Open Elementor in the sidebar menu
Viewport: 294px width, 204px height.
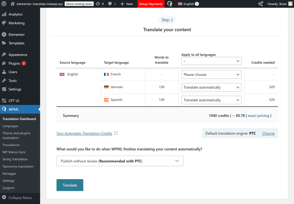point(16,34)
